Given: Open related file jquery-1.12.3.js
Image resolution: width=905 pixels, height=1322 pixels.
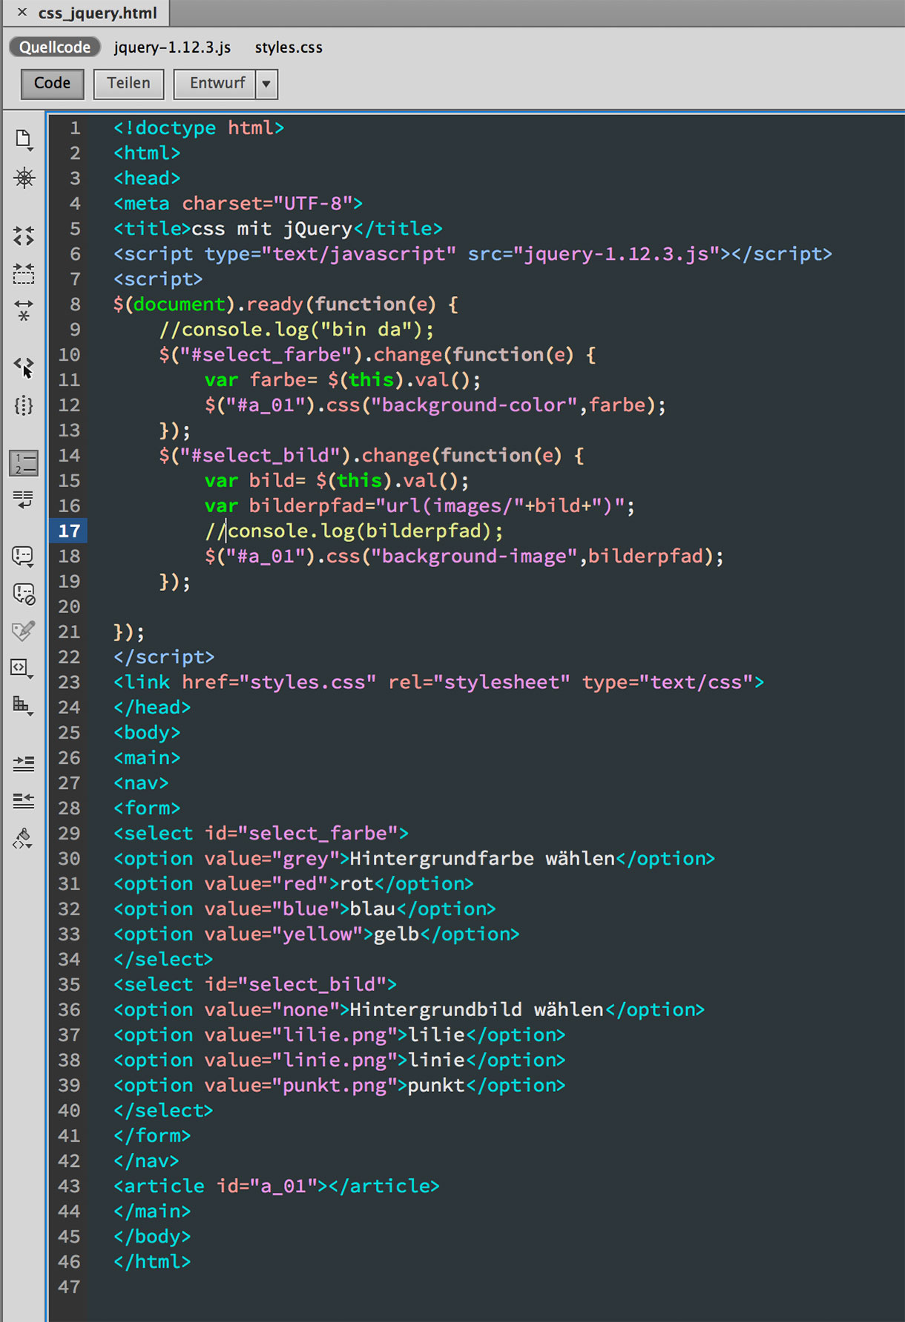Looking at the screenshot, I should [x=172, y=48].
